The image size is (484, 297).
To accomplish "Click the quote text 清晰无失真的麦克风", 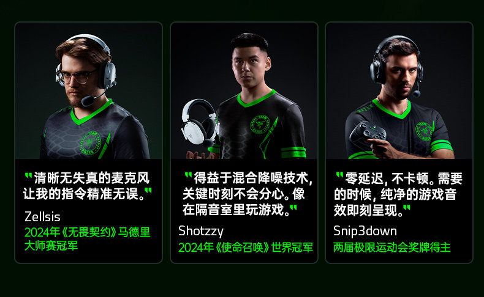I will 92,178.
